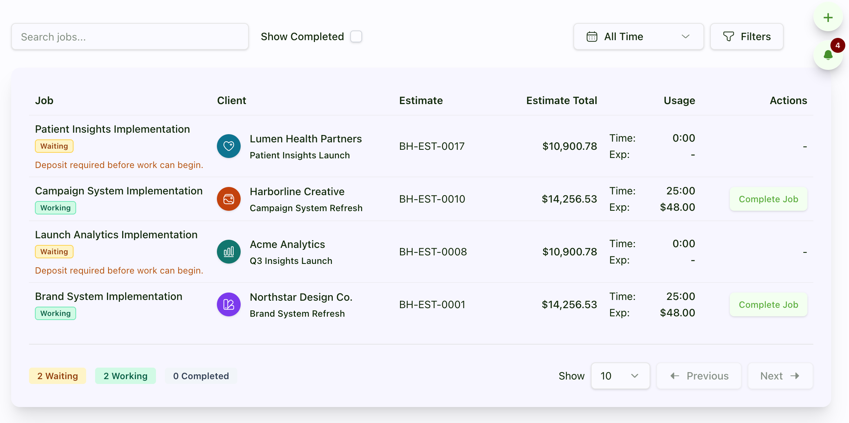Click the deposit warning under Patient Insights
Screen dimensions: 849x423
pos(119,165)
